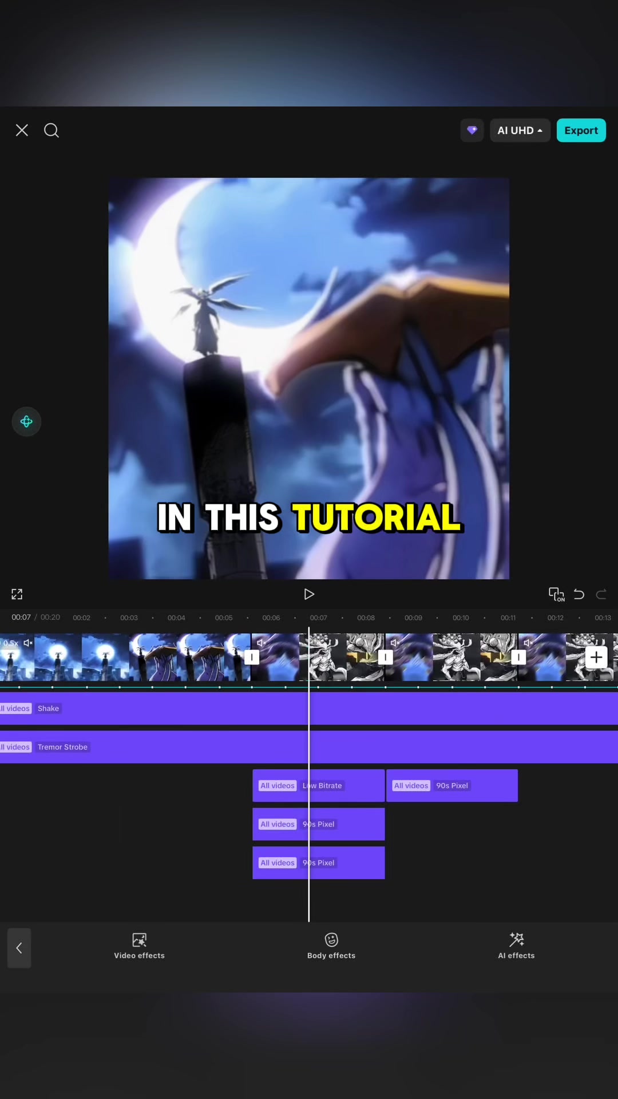Select the Shake effect track
Viewport: 618px width, 1099px height.
309,709
